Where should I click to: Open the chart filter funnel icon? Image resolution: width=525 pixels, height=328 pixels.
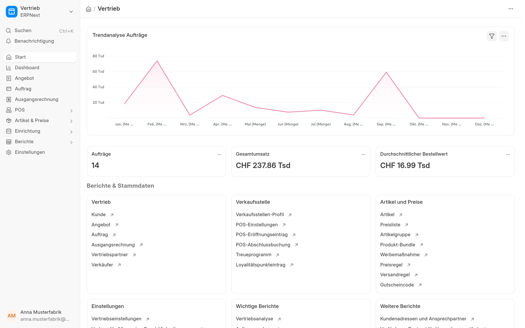click(x=492, y=36)
